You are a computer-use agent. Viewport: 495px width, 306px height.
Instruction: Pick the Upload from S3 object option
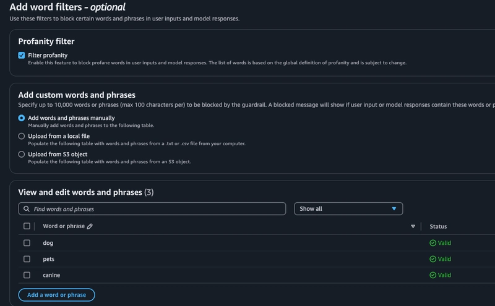point(22,154)
